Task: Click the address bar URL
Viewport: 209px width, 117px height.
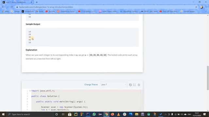Action: point(46,7)
